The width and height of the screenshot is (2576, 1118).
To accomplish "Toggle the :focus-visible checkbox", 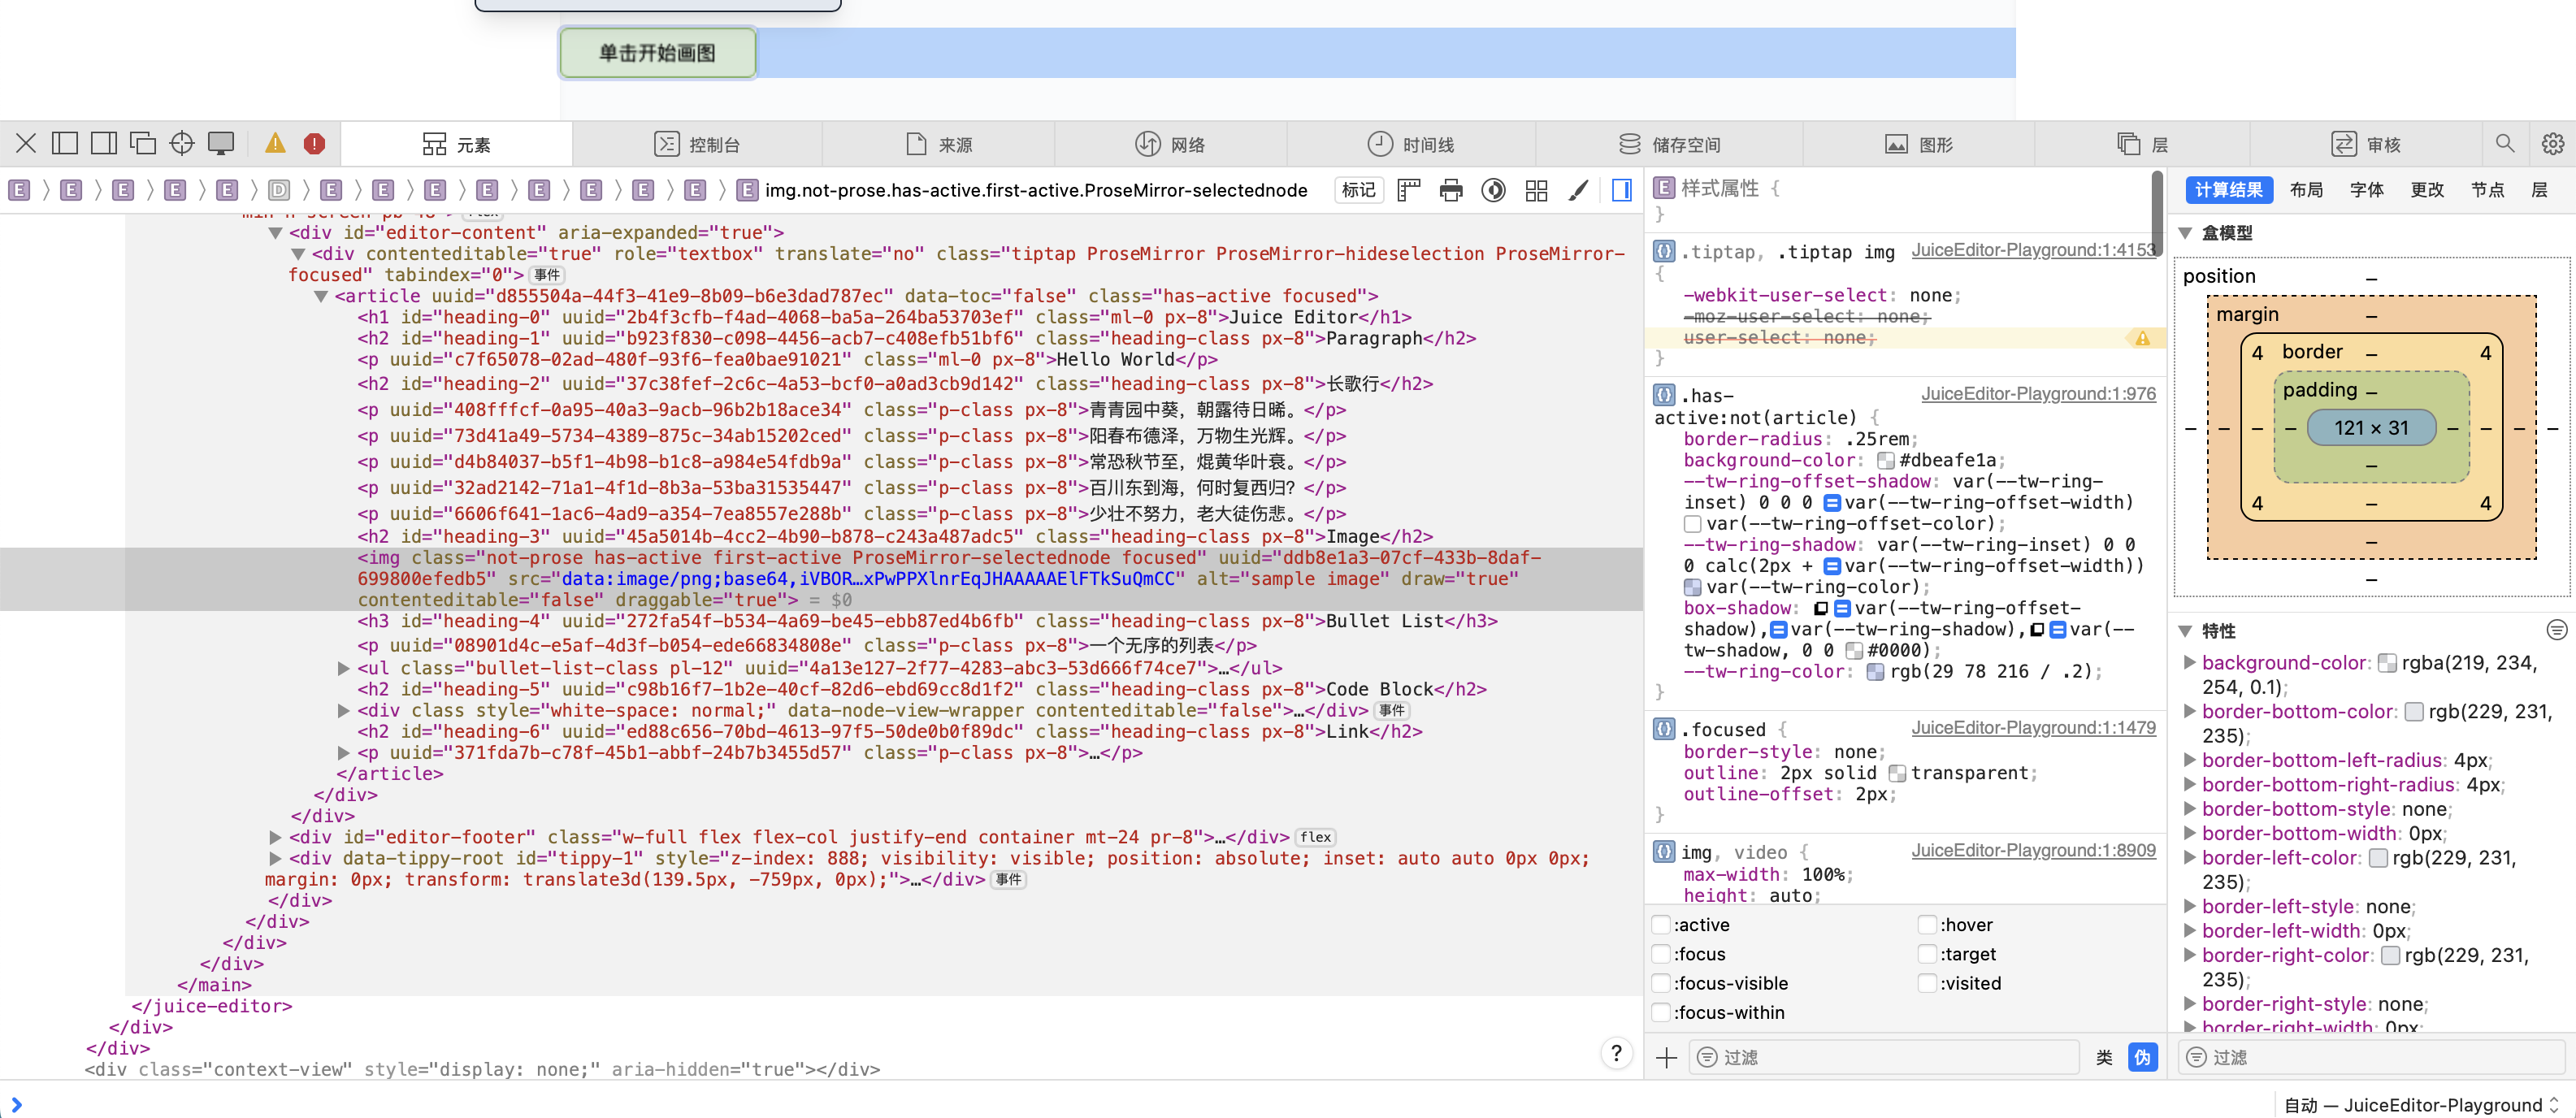I will (x=1661, y=982).
